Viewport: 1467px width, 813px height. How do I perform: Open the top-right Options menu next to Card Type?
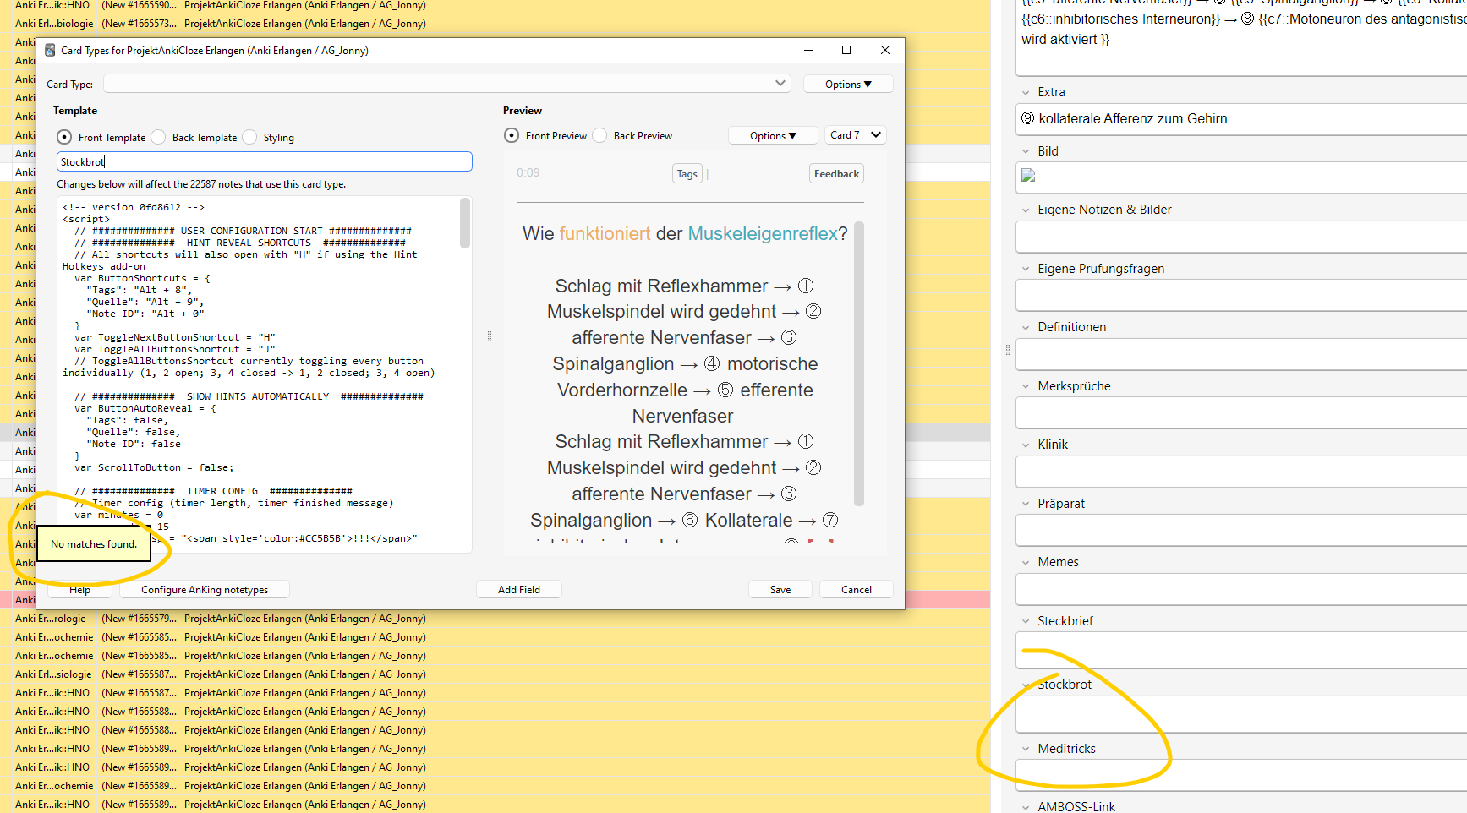coord(847,85)
